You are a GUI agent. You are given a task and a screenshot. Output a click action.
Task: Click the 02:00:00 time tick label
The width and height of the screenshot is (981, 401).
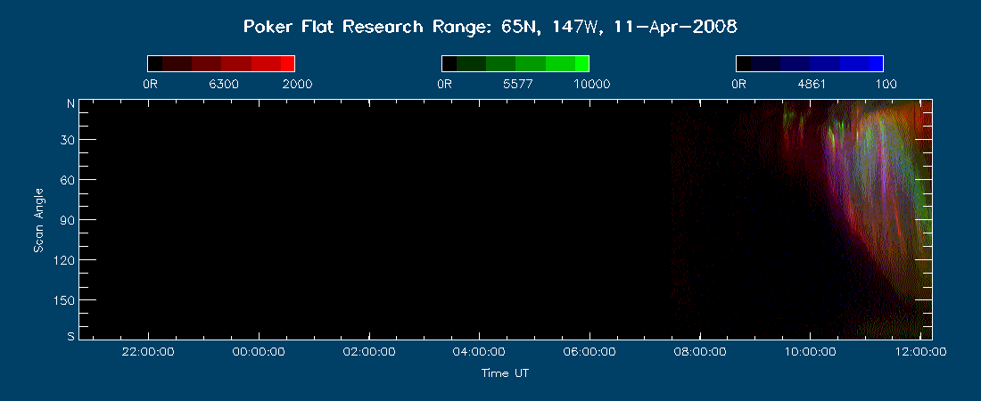369,352
